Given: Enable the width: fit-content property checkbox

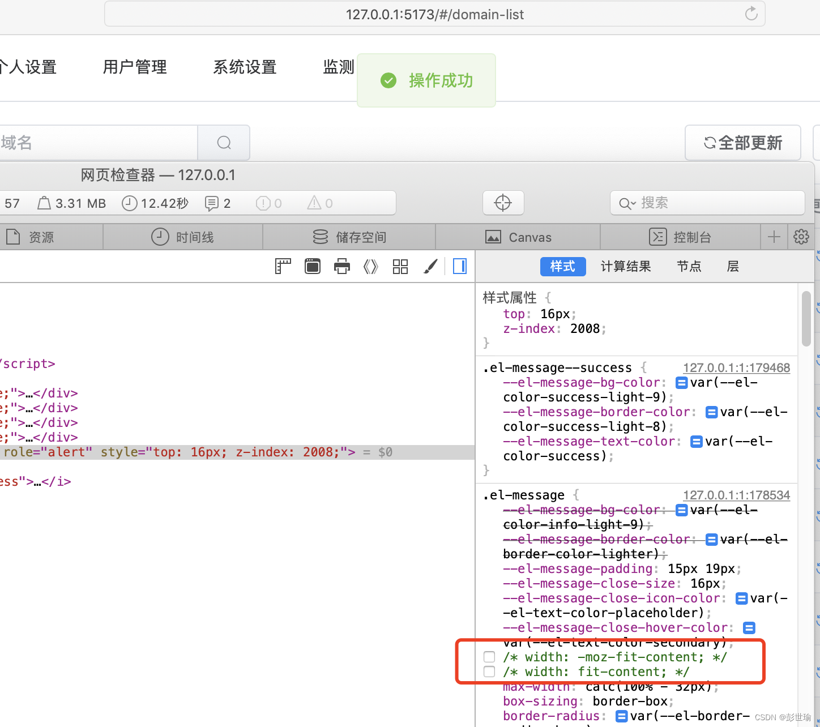Looking at the screenshot, I should pyautogui.click(x=489, y=672).
